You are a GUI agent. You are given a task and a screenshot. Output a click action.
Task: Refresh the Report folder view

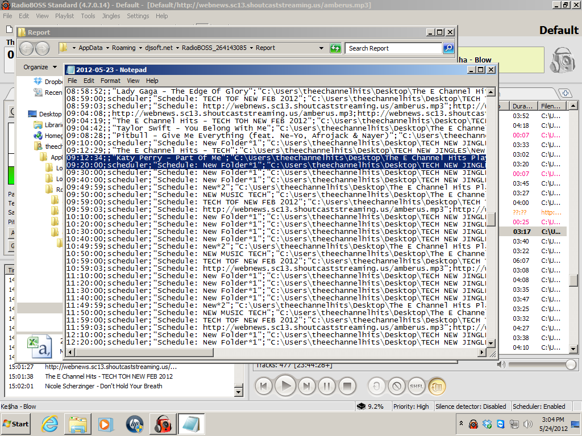[x=335, y=48]
